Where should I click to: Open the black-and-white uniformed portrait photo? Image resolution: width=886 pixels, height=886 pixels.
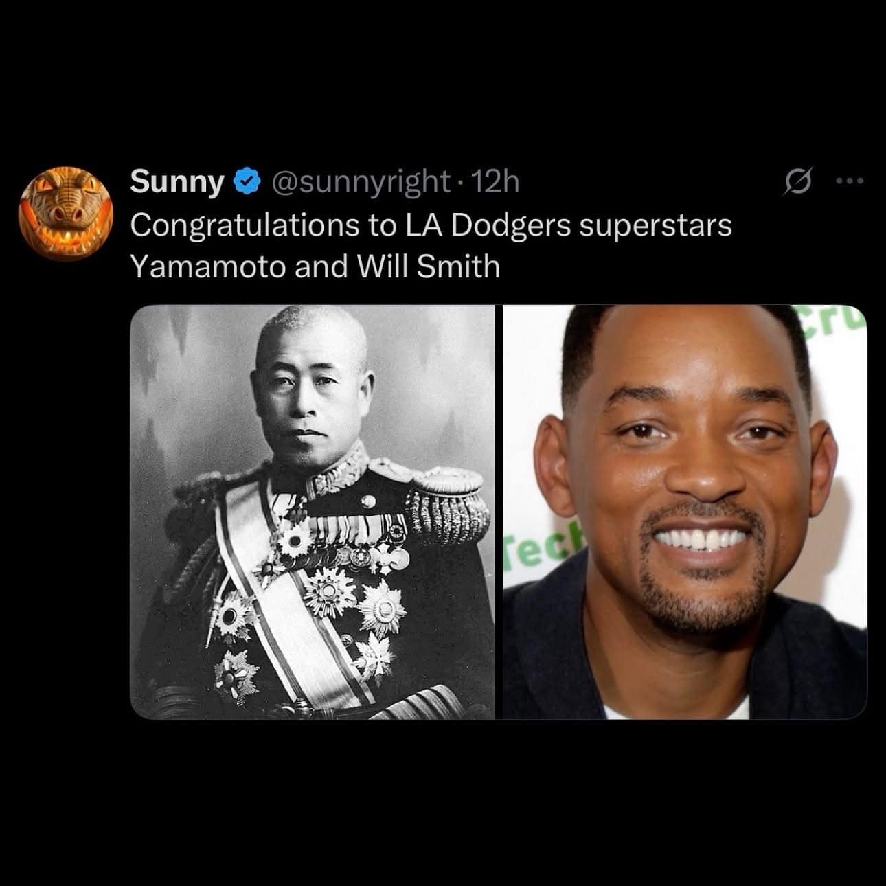312,512
